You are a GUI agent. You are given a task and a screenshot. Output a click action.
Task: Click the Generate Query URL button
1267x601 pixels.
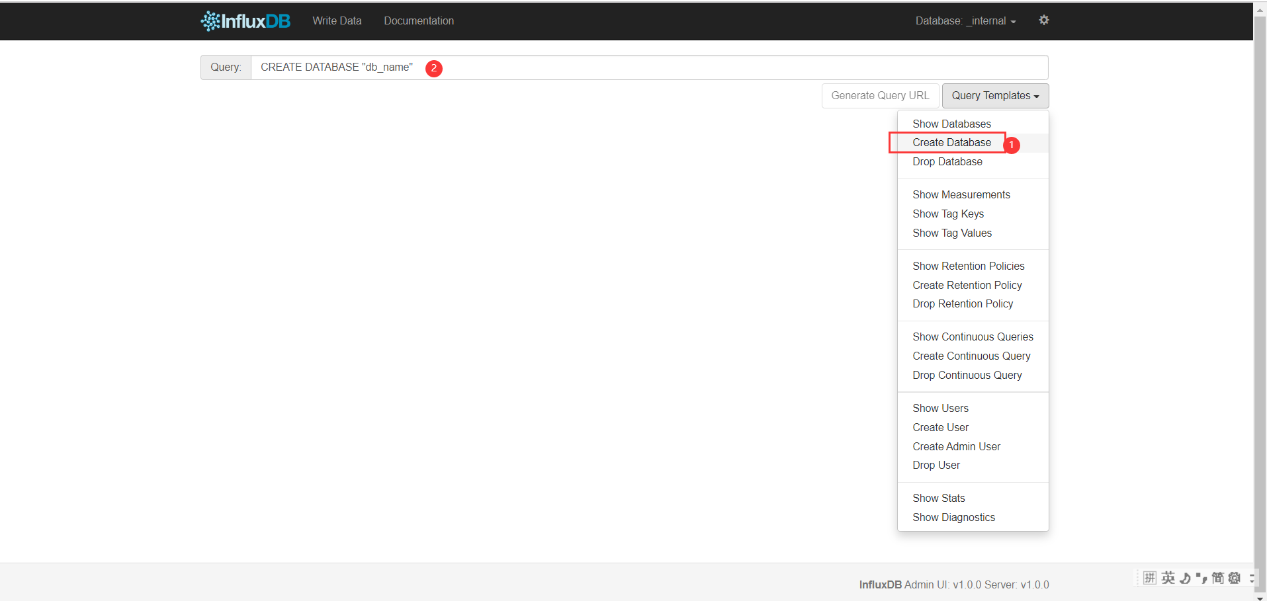(880, 95)
